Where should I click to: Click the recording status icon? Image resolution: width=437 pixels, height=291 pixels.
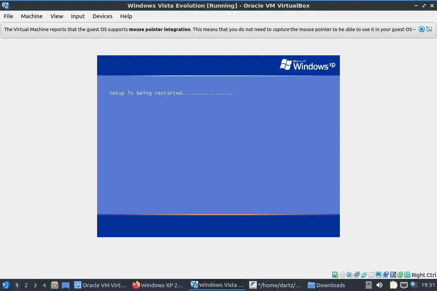tap(386, 275)
